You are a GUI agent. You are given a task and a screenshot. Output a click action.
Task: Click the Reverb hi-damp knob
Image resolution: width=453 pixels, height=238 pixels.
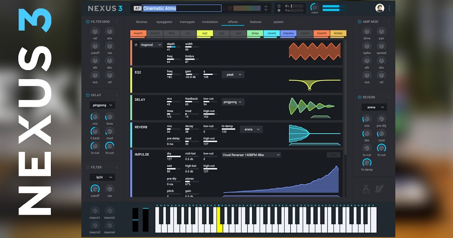(x=367, y=162)
